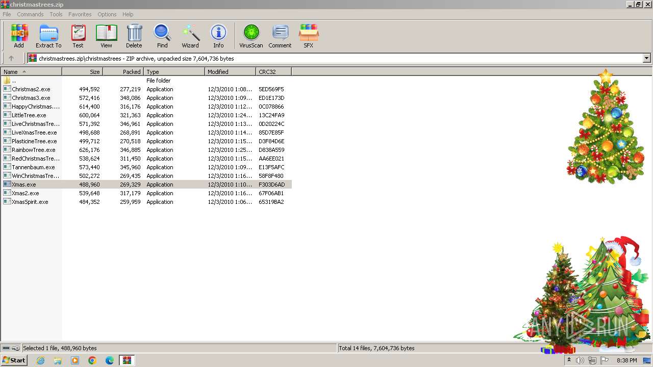Select XmasSpirit.exe in the list
This screenshot has width=653, height=367.
coord(146,202)
